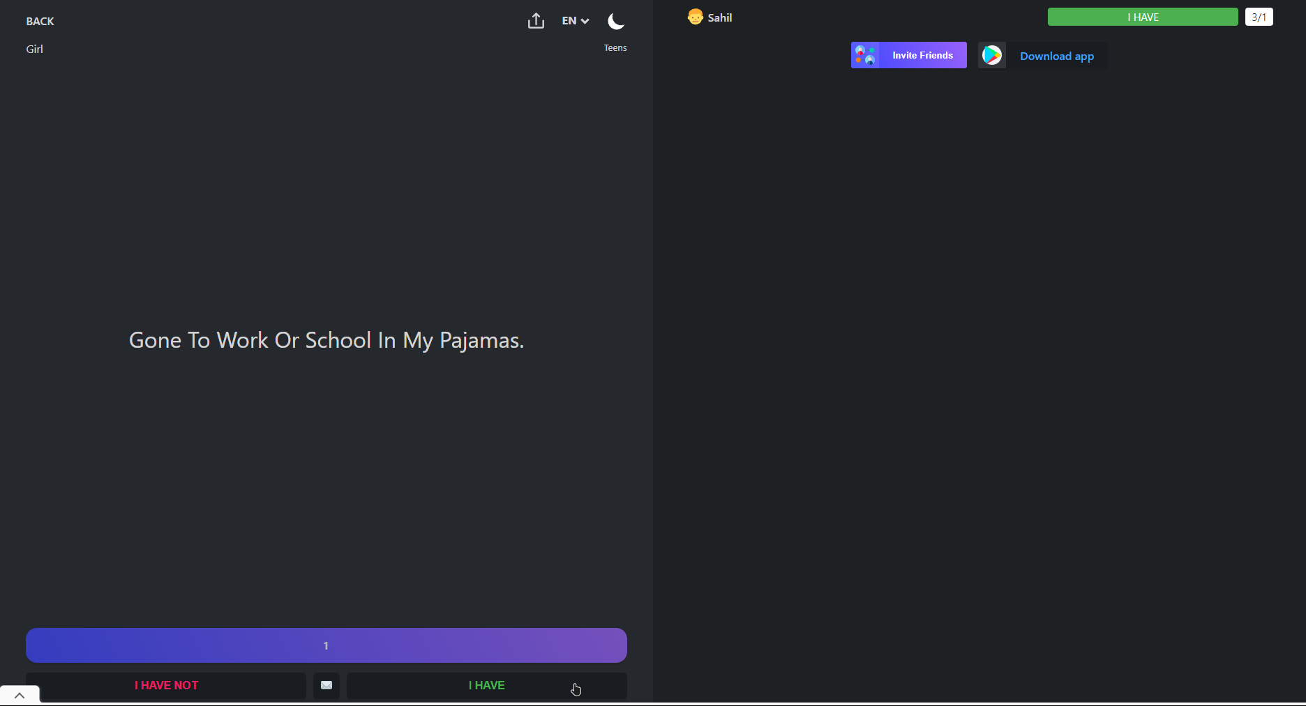Open the Download app link
The height and width of the screenshot is (706, 1306).
click(1056, 56)
